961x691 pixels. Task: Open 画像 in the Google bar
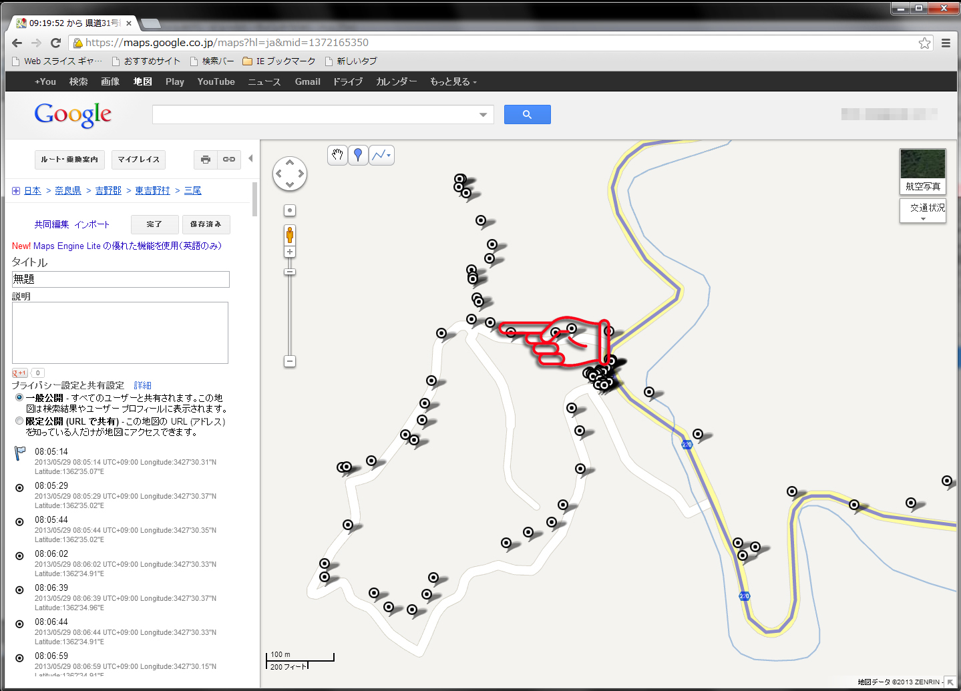point(110,81)
